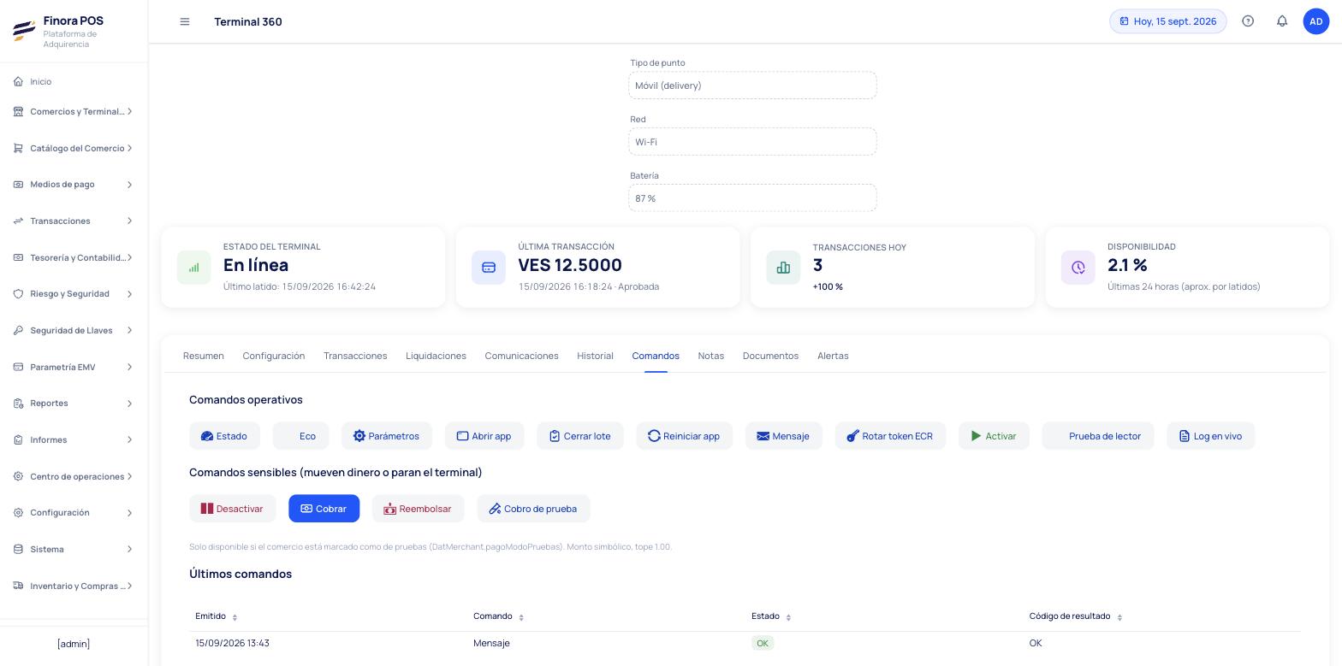Image resolution: width=1342 pixels, height=666 pixels.
Task: Open the Liquidaciones tab
Action: click(x=436, y=356)
